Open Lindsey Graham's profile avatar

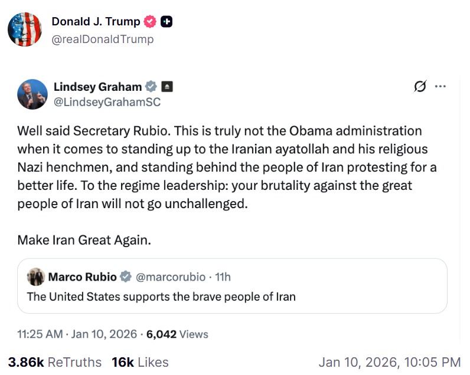pyautogui.click(x=32, y=94)
